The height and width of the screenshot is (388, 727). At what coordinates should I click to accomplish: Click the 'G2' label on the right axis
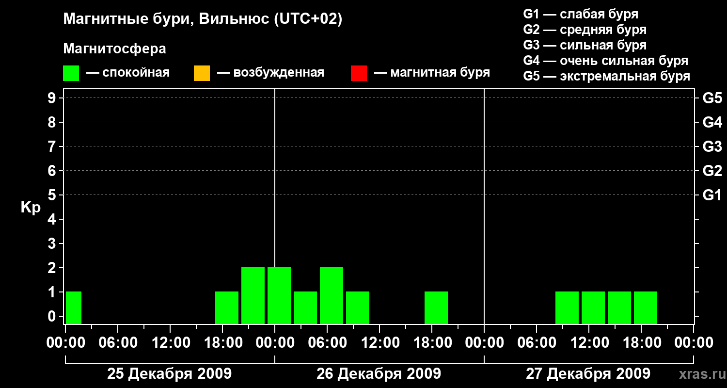[x=712, y=171]
